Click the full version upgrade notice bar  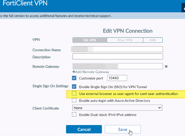[x=82, y=16]
